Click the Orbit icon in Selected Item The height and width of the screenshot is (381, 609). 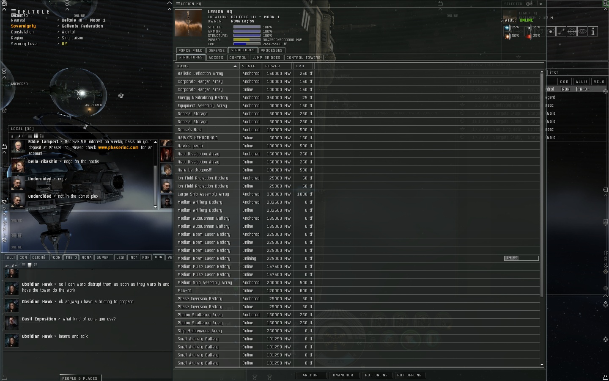pos(551,31)
